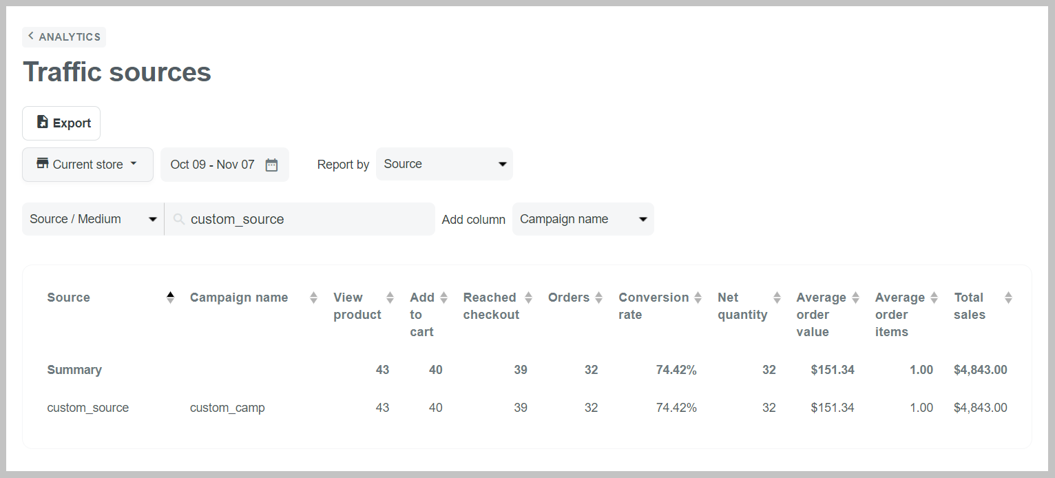Sort by the Source column arrows

[x=170, y=298]
